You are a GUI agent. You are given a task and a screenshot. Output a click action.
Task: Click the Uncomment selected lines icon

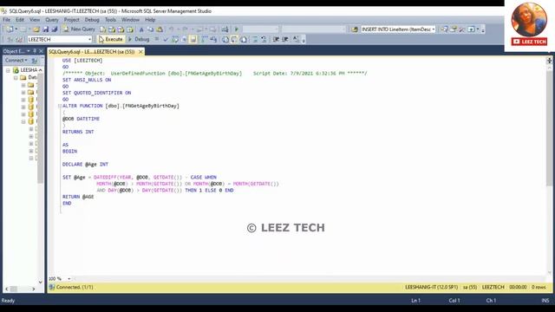pyautogui.click(x=264, y=39)
